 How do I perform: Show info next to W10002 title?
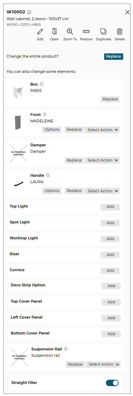click(29, 12)
